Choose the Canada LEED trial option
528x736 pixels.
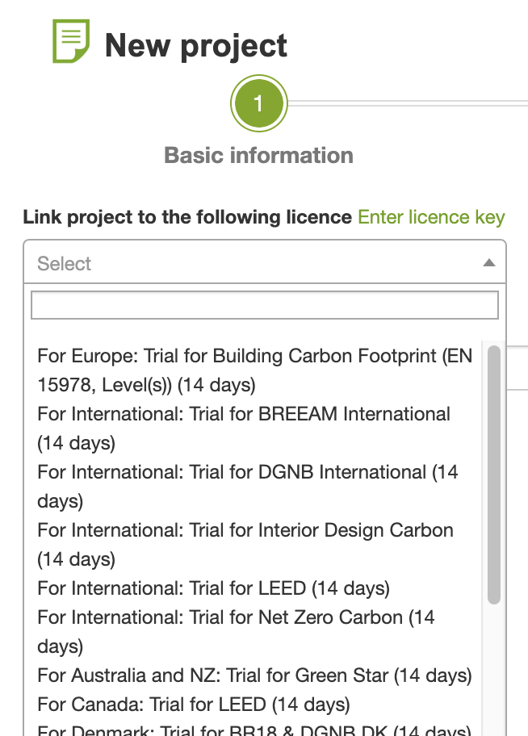click(194, 704)
